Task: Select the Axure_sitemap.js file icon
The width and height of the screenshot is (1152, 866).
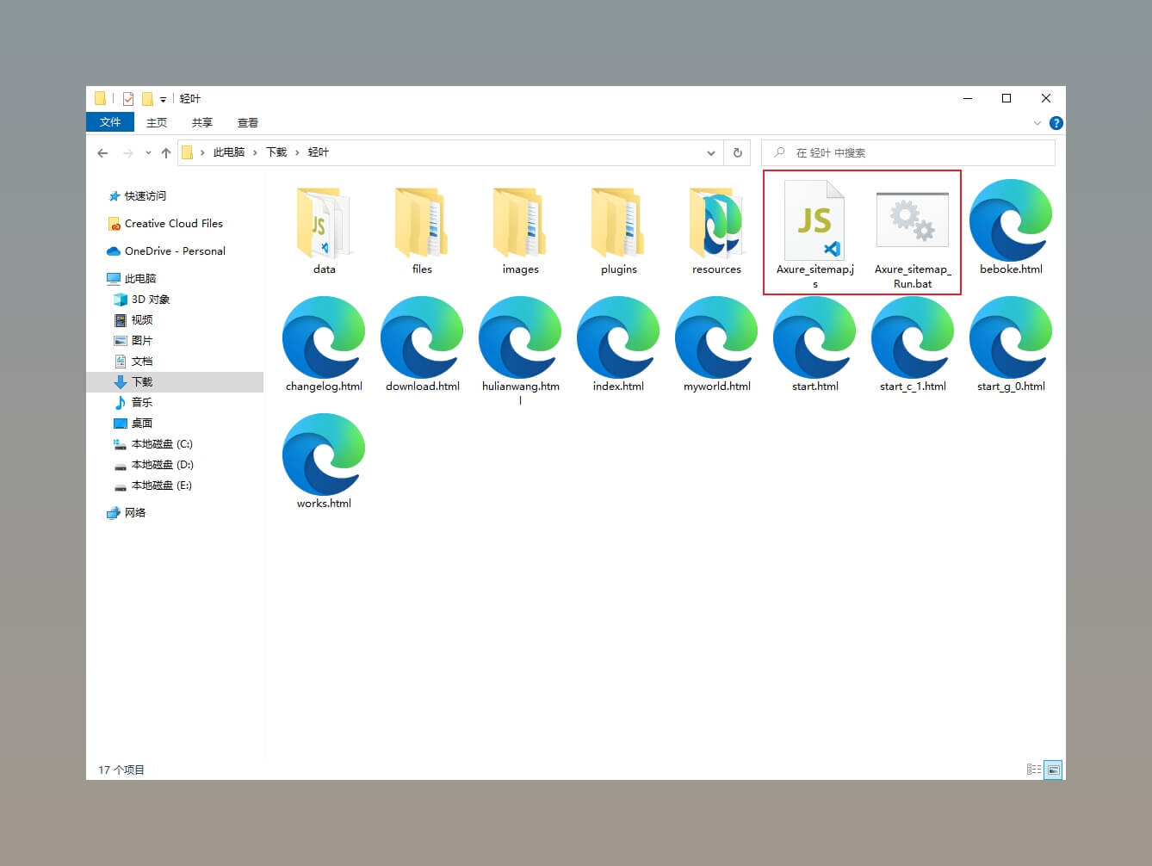Action: click(x=814, y=220)
